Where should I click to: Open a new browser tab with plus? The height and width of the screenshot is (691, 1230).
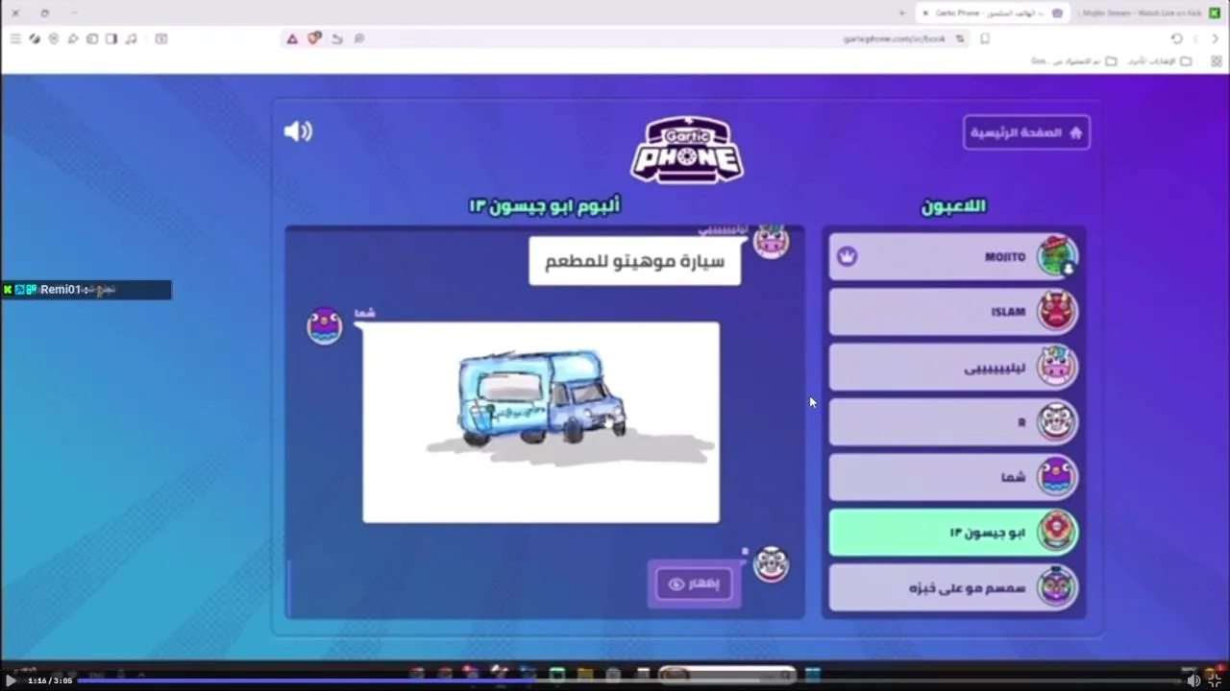[x=901, y=12]
